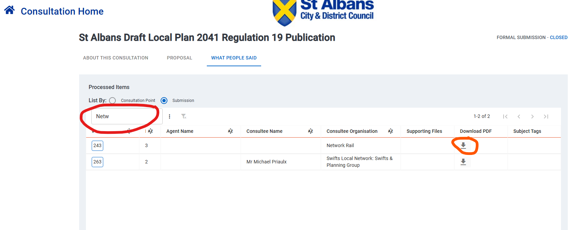Viewport: 580px width, 230px height.
Task: Click the Subject Tags column header
Action: point(527,131)
